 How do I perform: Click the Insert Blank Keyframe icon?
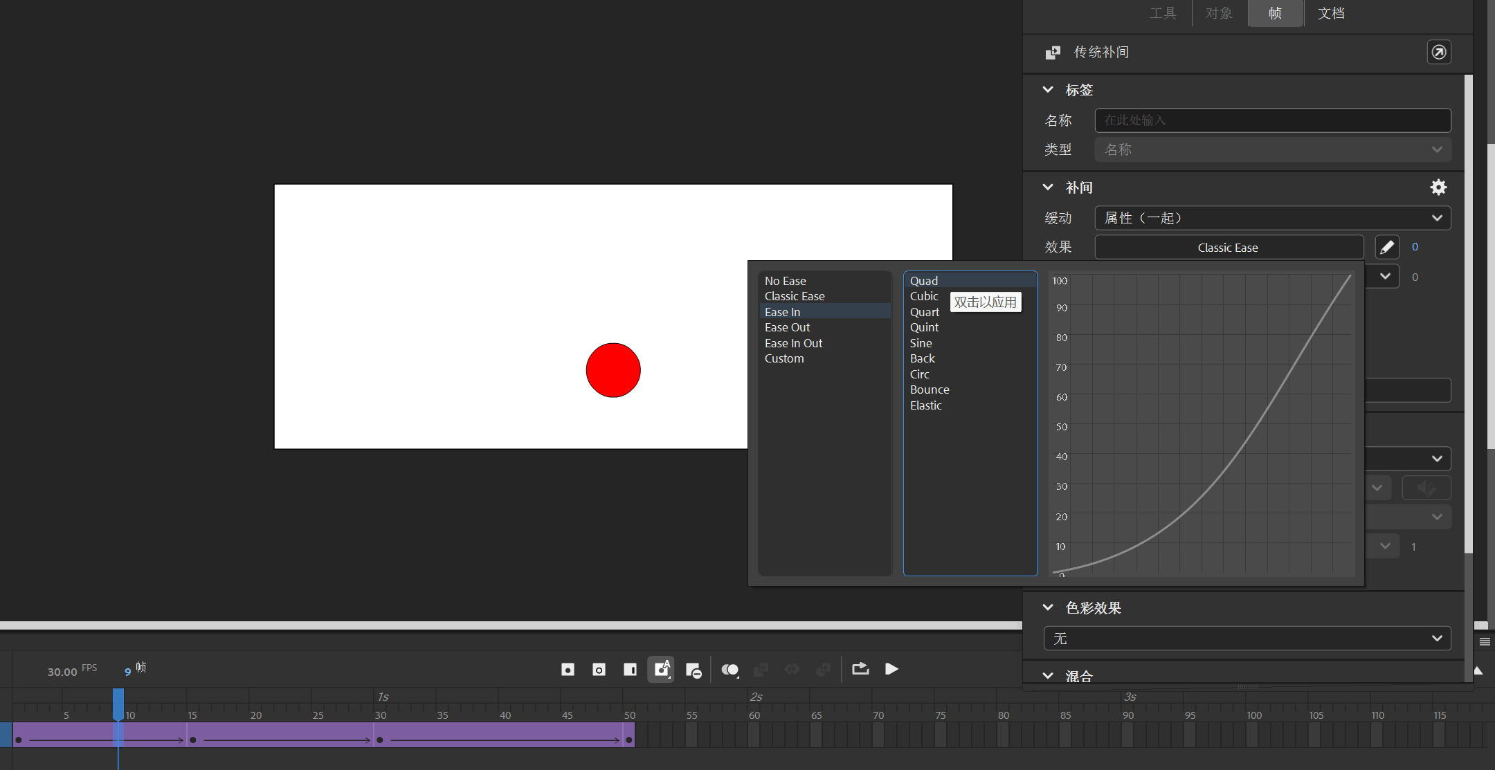[599, 670]
